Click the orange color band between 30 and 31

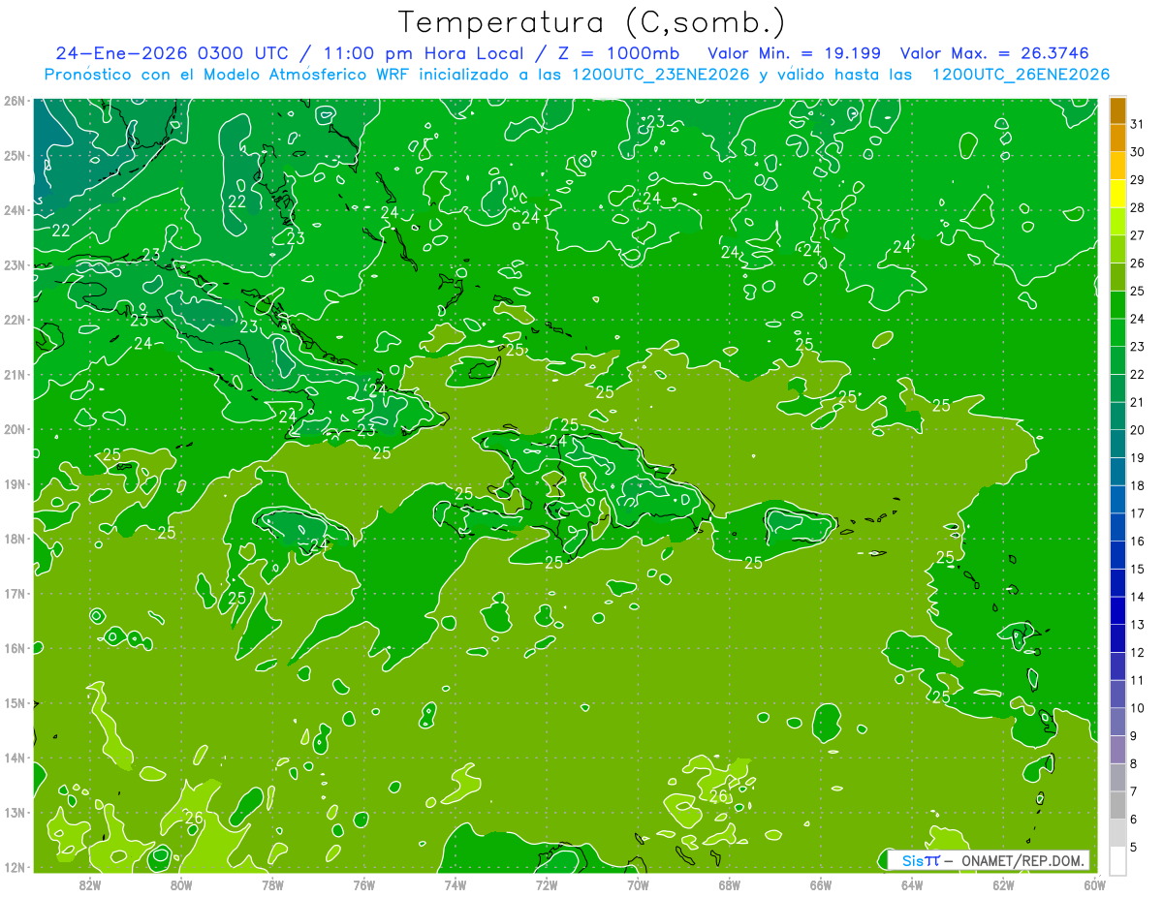tap(1117, 139)
